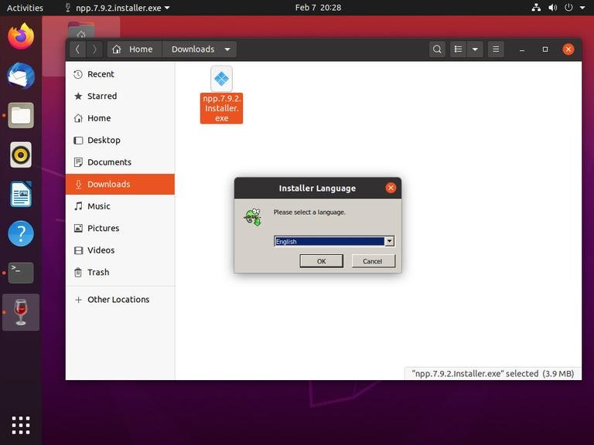Open Terminal from the dock
This screenshot has height=445, width=594.
(x=21, y=272)
